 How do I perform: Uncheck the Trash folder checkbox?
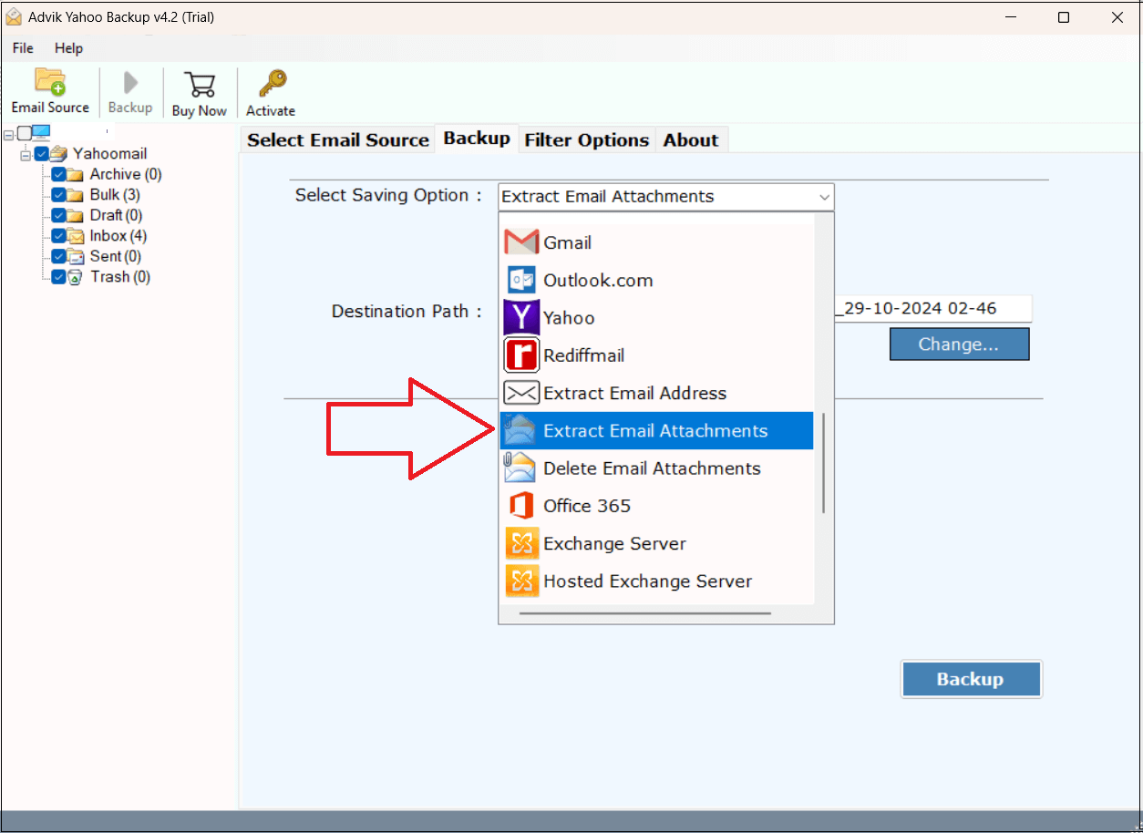click(58, 277)
